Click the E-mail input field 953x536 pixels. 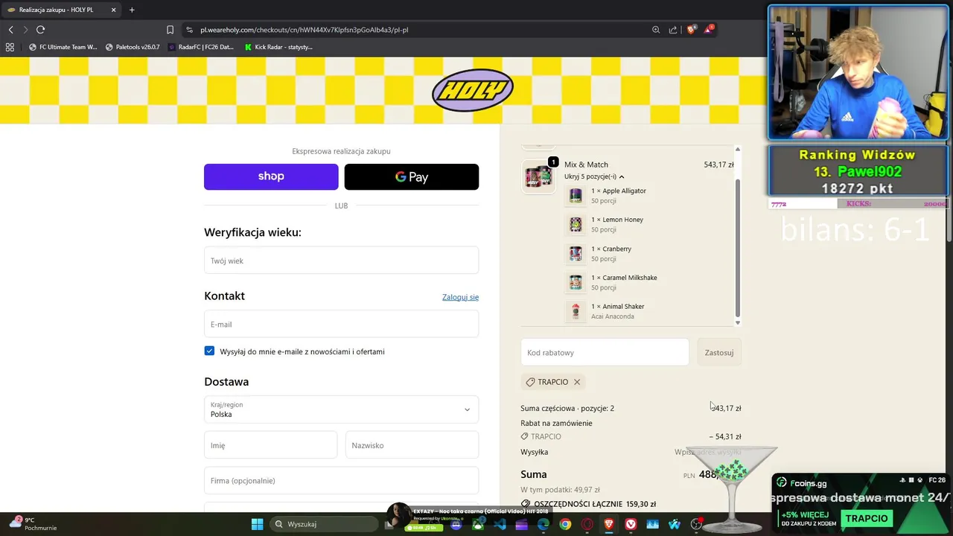(x=341, y=324)
